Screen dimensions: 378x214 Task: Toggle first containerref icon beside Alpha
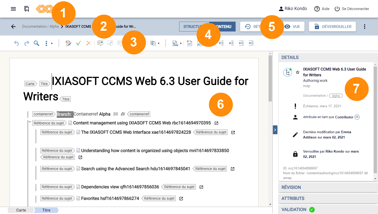116,114
